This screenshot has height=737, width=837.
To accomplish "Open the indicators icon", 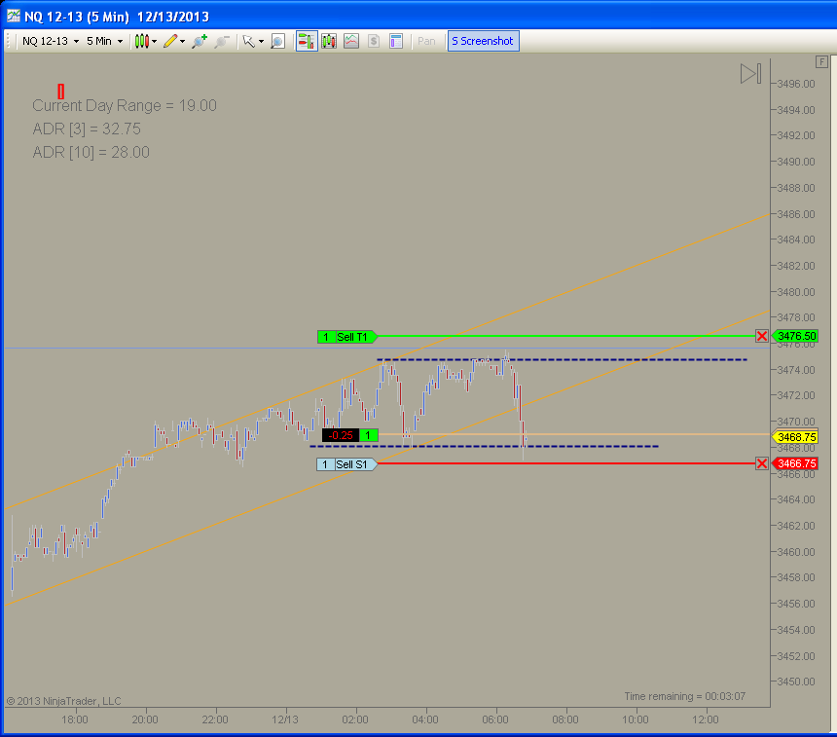I will pyautogui.click(x=351, y=41).
